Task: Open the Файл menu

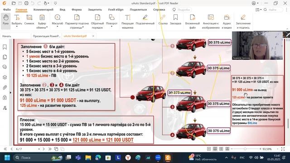Action: pyautogui.click(x=7, y=10)
